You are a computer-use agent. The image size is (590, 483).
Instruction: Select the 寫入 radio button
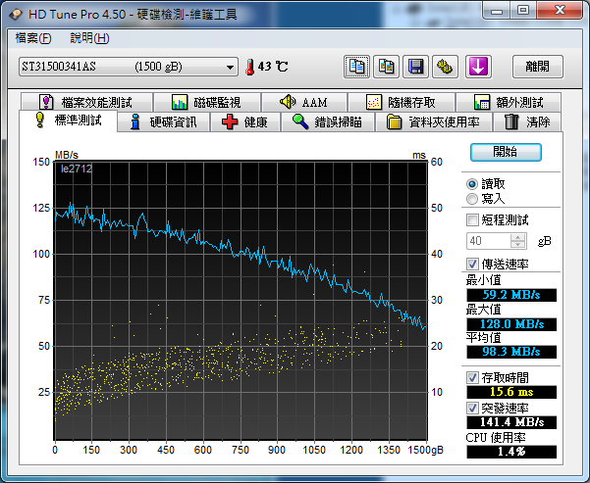coord(472,198)
